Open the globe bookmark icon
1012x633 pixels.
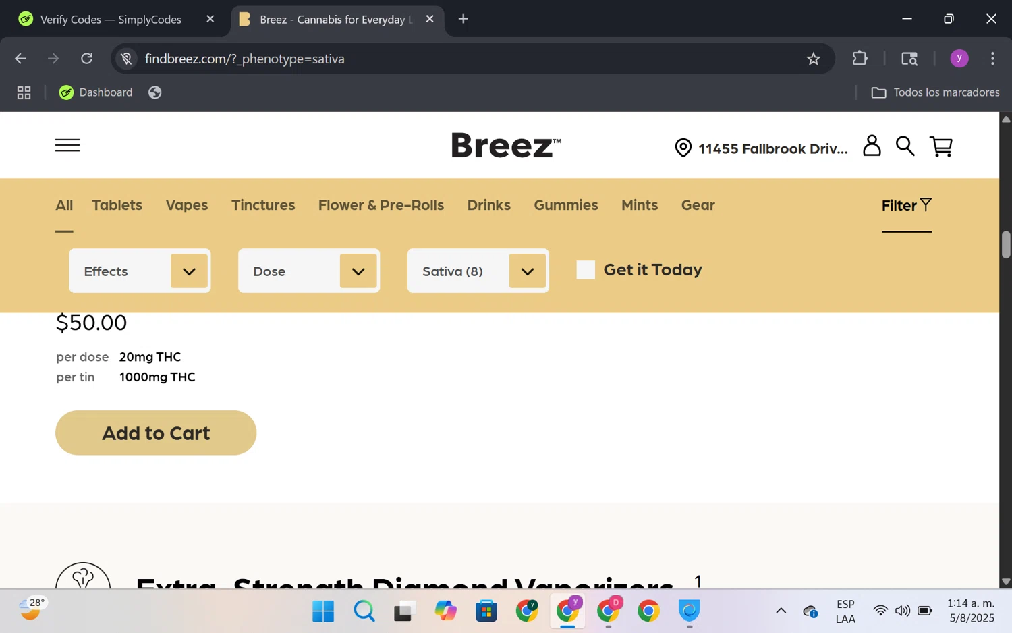155,92
